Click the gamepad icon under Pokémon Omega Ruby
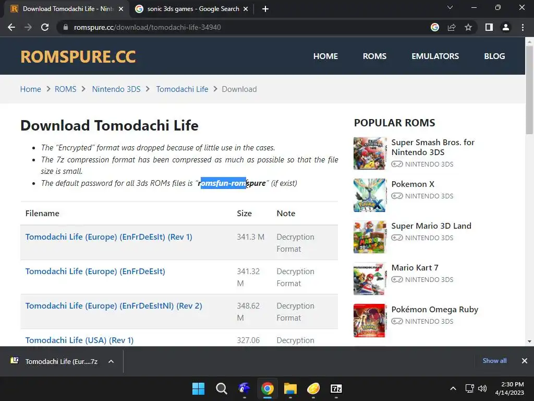This screenshot has height=401, width=534. click(x=397, y=321)
